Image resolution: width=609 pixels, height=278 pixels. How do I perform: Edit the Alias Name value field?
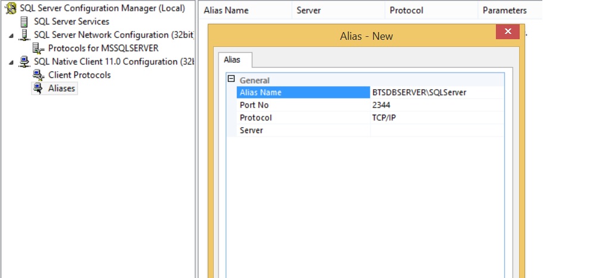click(438, 93)
